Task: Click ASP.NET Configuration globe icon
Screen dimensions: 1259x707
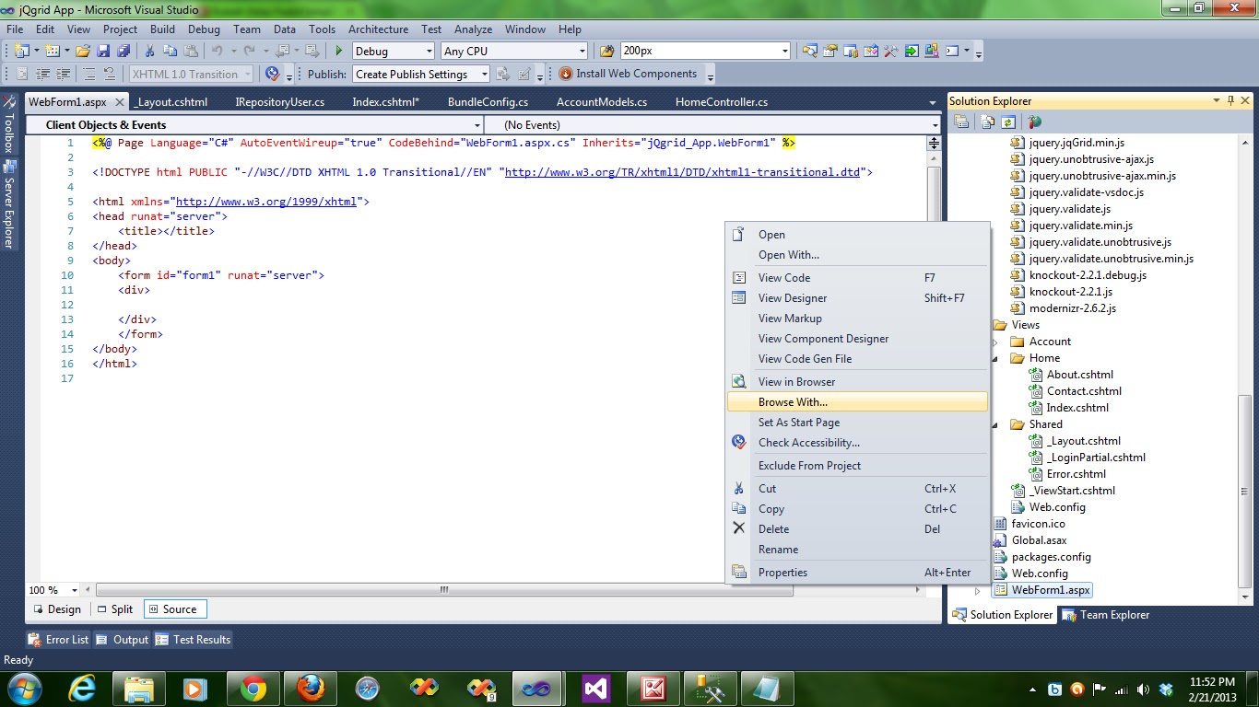Action: coord(1034,122)
